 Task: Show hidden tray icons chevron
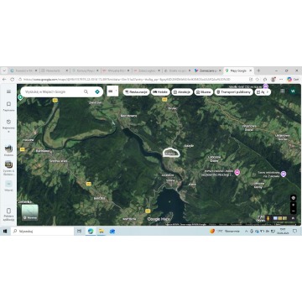pos(247,232)
